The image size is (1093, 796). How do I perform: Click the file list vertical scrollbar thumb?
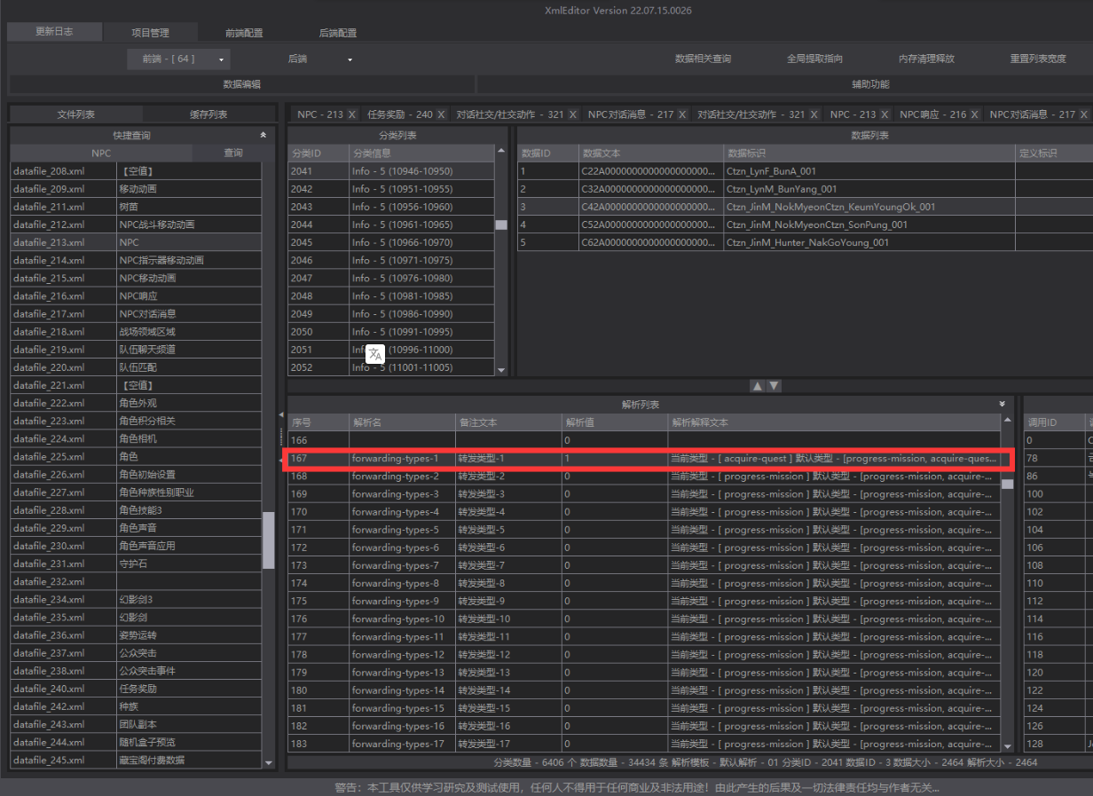[x=269, y=540]
